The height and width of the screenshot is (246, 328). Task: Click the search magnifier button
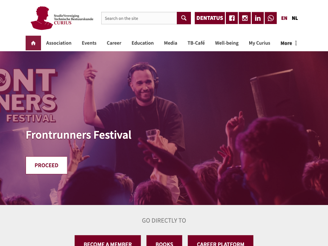pos(184,18)
